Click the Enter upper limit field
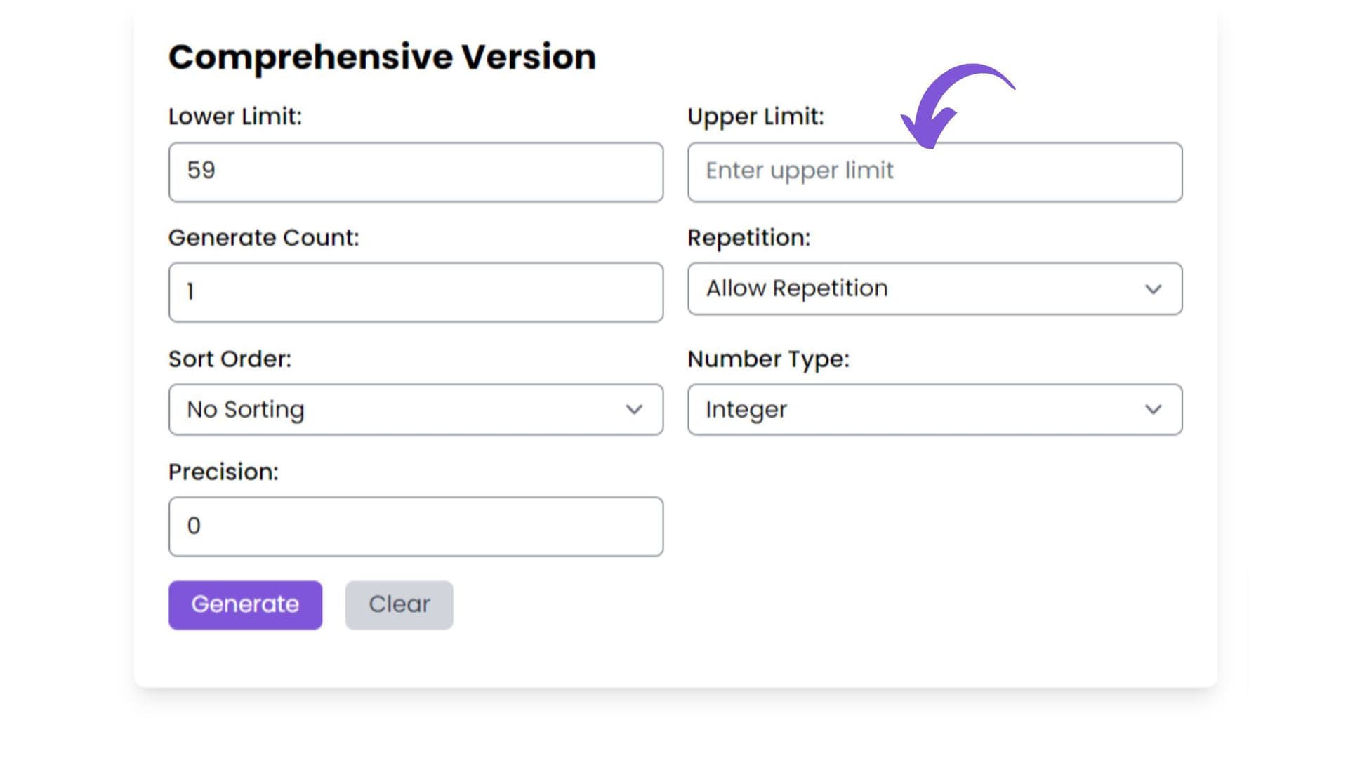 click(934, 172)
